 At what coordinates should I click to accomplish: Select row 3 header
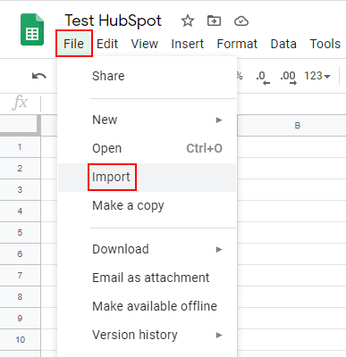click(20, 190)
